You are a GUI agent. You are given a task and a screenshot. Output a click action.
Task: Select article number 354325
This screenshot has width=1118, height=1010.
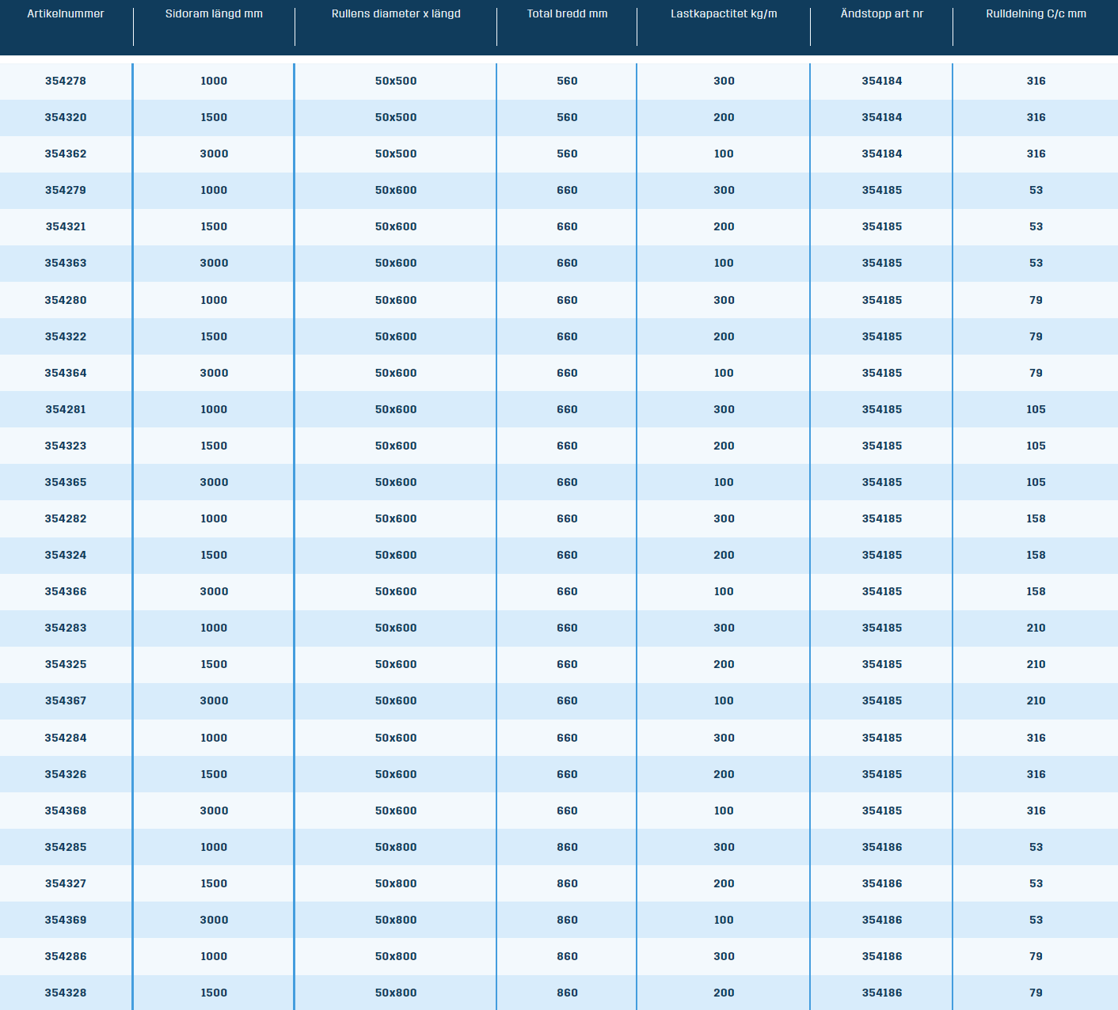66,664
